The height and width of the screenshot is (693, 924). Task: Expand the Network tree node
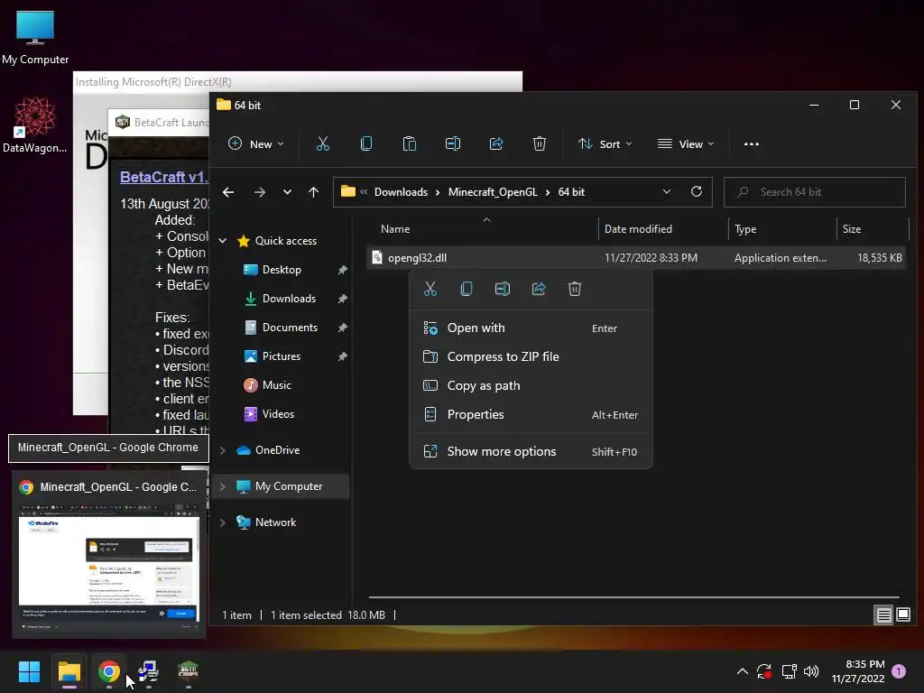[223, 522]
